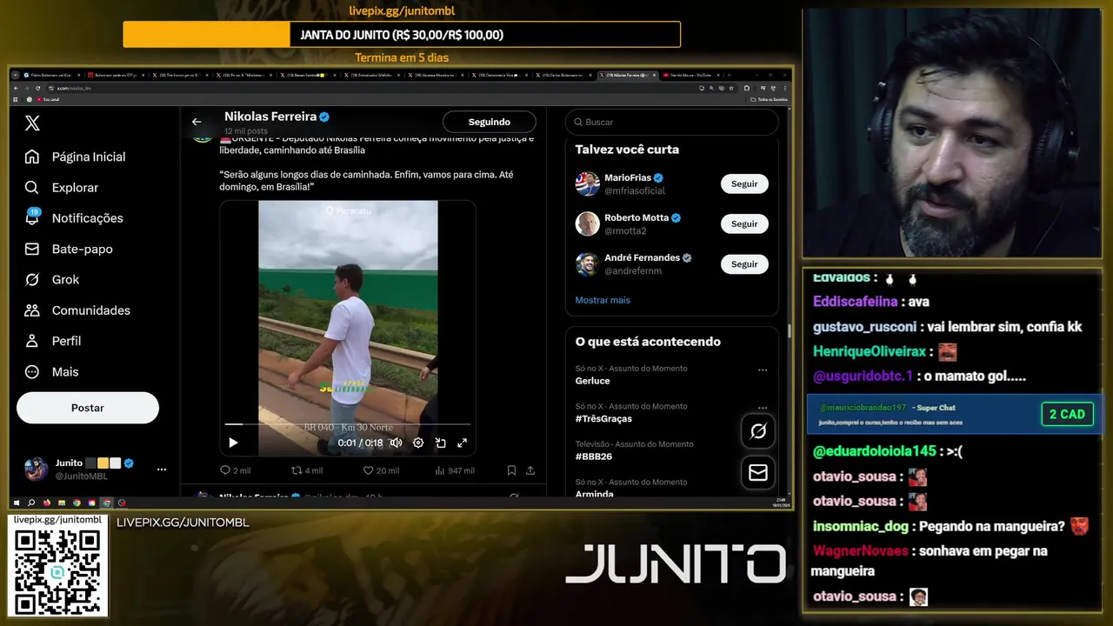Open the Chrome icon in the taskbar
Screen dimensions: 1113x626
77,503
